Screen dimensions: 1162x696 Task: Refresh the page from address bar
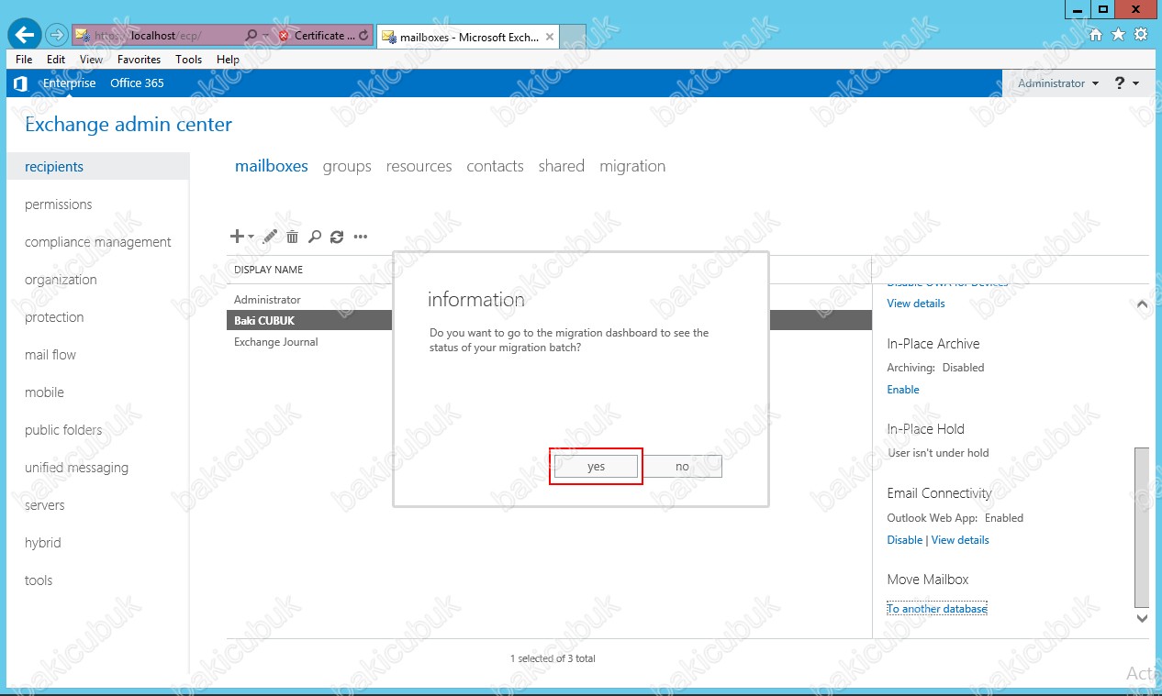[363, 36]
